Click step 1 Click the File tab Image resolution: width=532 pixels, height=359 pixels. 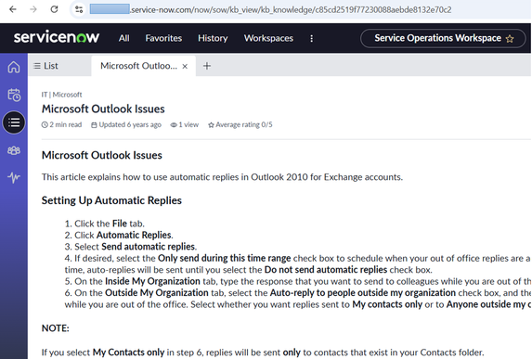point(105,224)
